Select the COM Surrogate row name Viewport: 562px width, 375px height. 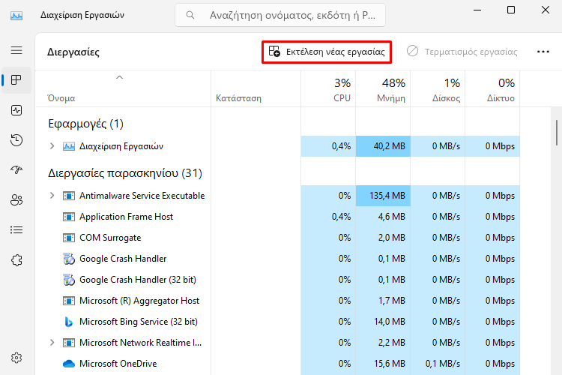110,238
